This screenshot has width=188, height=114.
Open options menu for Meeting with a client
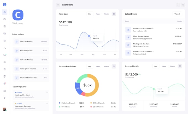(47, 92)
